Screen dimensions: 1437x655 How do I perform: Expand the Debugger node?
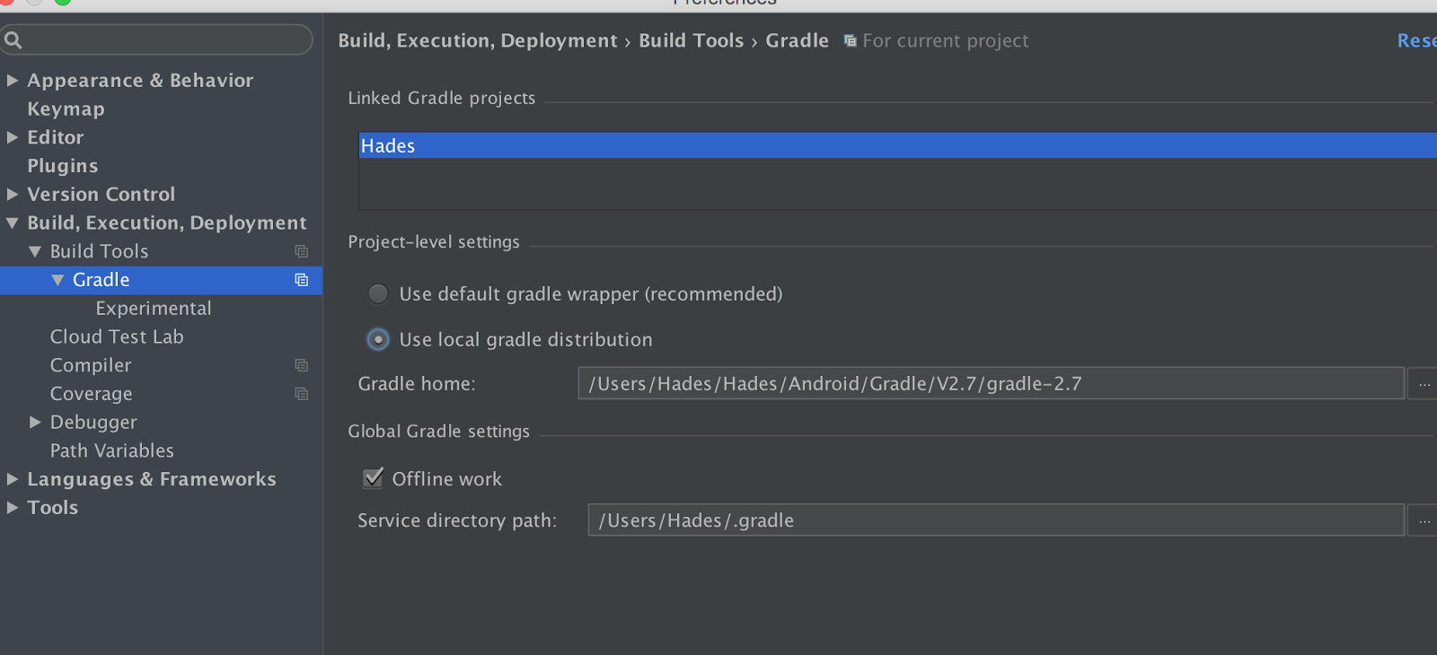pos(35,422)
